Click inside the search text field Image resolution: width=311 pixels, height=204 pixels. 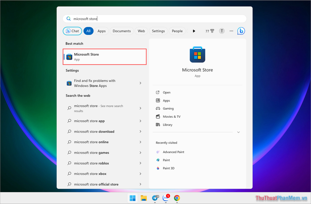coord(155,19)
